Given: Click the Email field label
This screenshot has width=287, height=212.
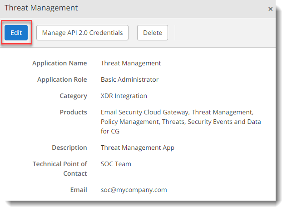Looking at the screenshot, I should pyautogui.click(x=78, y=190).
